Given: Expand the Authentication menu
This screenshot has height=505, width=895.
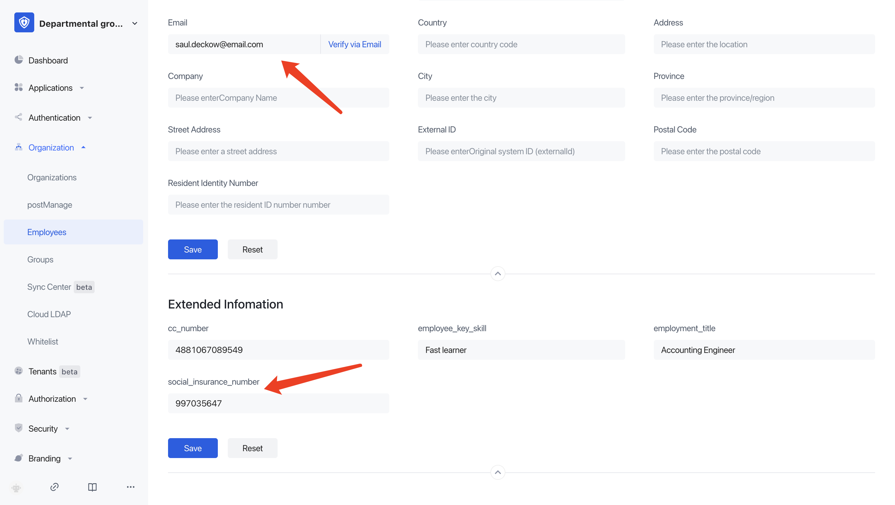Looking at the screenshot, I should 54,118.
